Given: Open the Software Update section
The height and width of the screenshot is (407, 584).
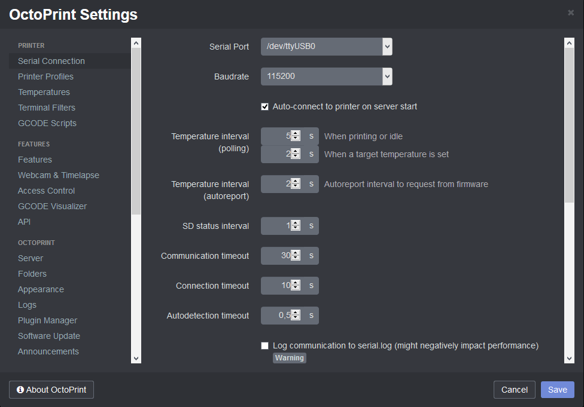Looking at the screenshot, I should pos(48,336).
